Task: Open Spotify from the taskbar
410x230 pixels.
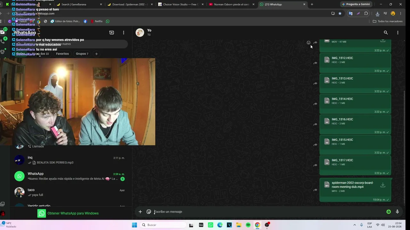Action: click(x=248, y=225)
